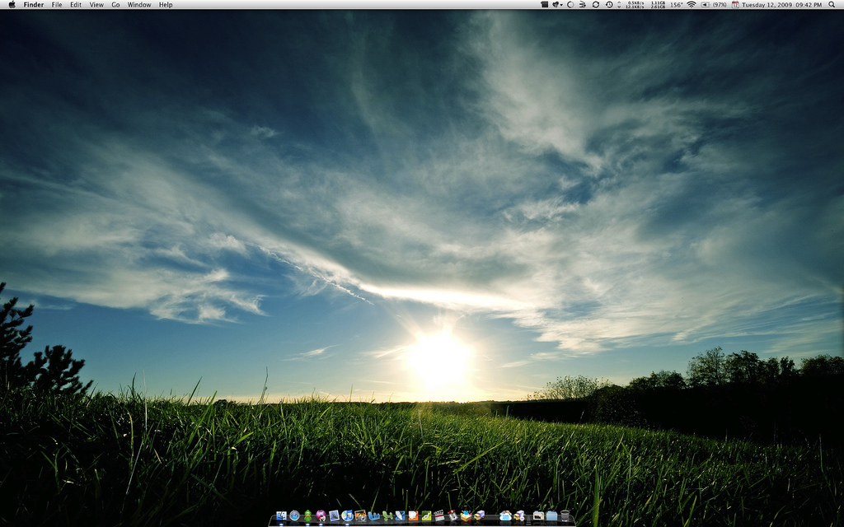This screenshot has height=527, width=844.
Task: Launch Safari compass icon in Dock
Action: click(294, 515)
